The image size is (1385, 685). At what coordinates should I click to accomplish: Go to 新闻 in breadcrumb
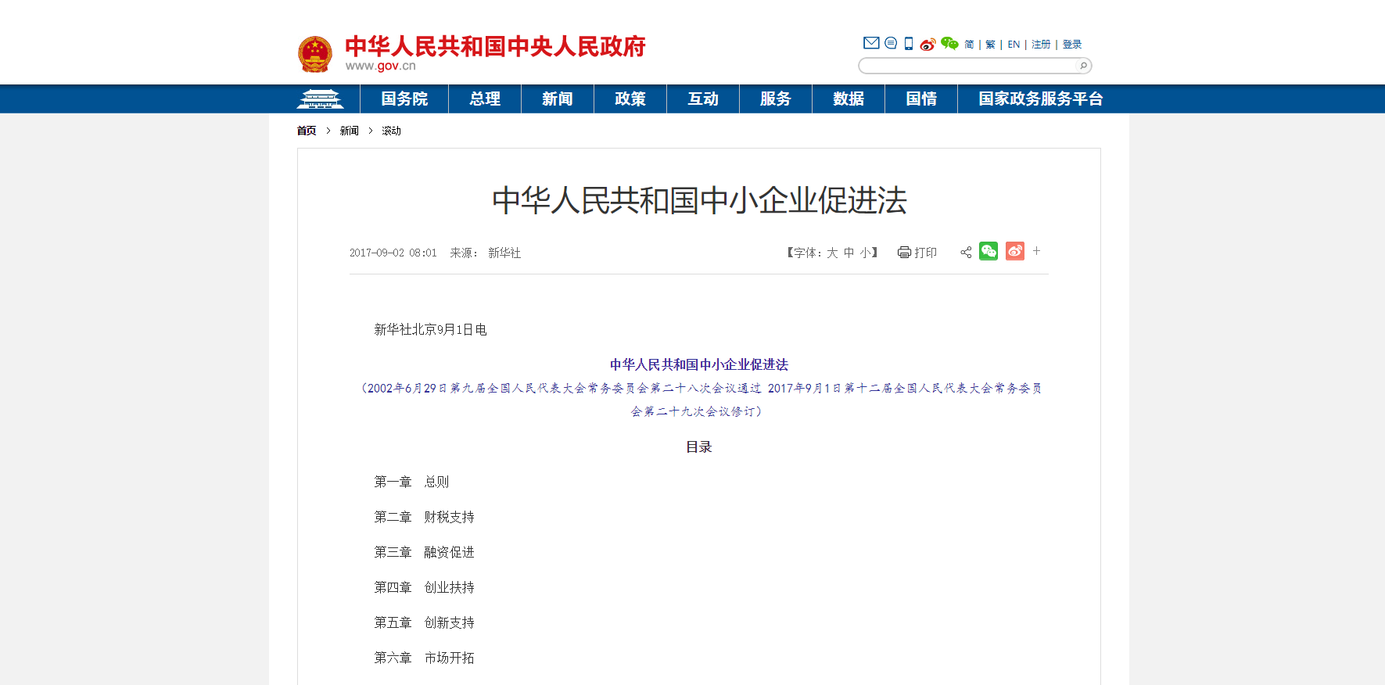(349, 131)
